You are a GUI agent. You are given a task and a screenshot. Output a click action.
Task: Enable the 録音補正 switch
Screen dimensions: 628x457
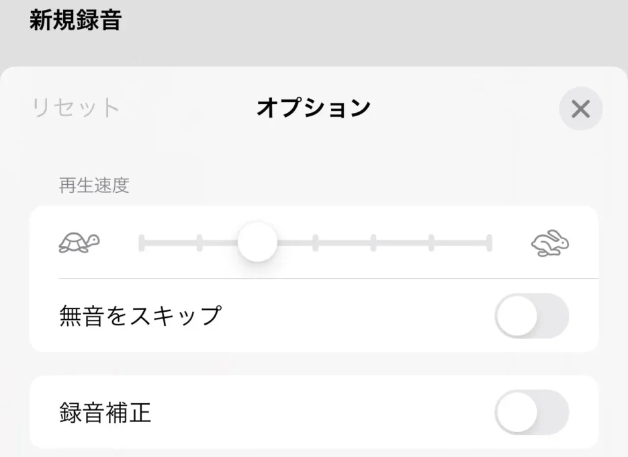point(531,412)
